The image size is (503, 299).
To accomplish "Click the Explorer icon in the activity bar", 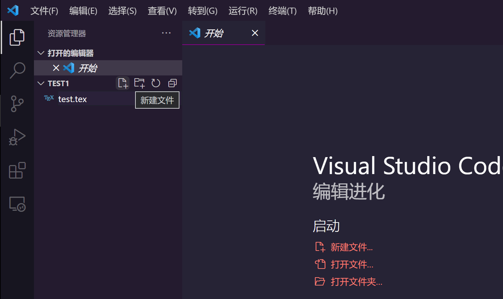I will point(17,37).
